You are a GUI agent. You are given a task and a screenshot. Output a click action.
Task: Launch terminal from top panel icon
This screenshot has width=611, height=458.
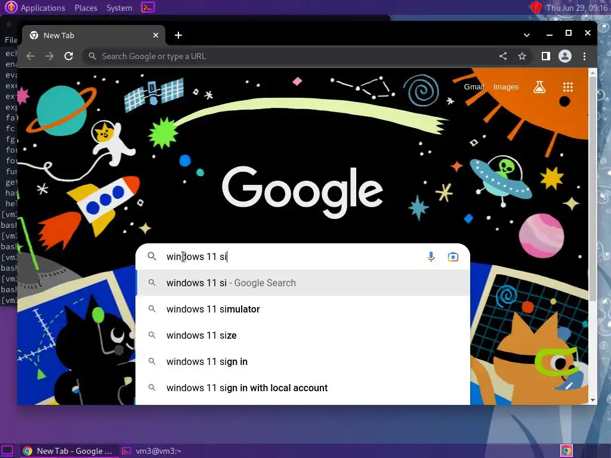(x=148, y=7)
